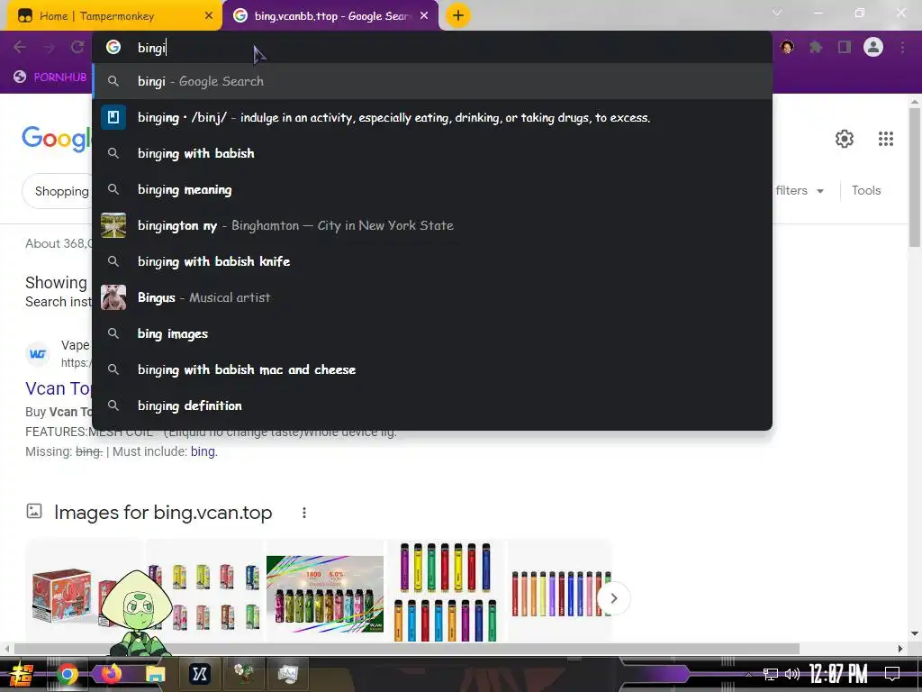Close the Google Search tab

(x=424, y=16)
